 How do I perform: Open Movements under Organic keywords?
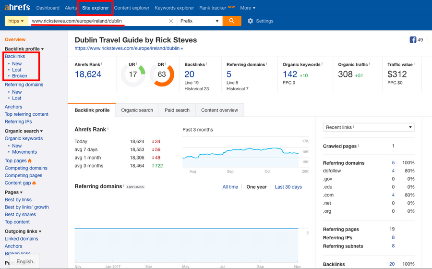(24, 152)
